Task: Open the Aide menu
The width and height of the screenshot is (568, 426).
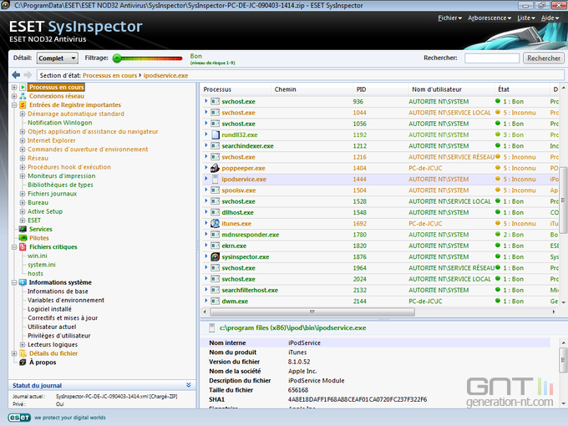Action: click(x=550, y=18)
